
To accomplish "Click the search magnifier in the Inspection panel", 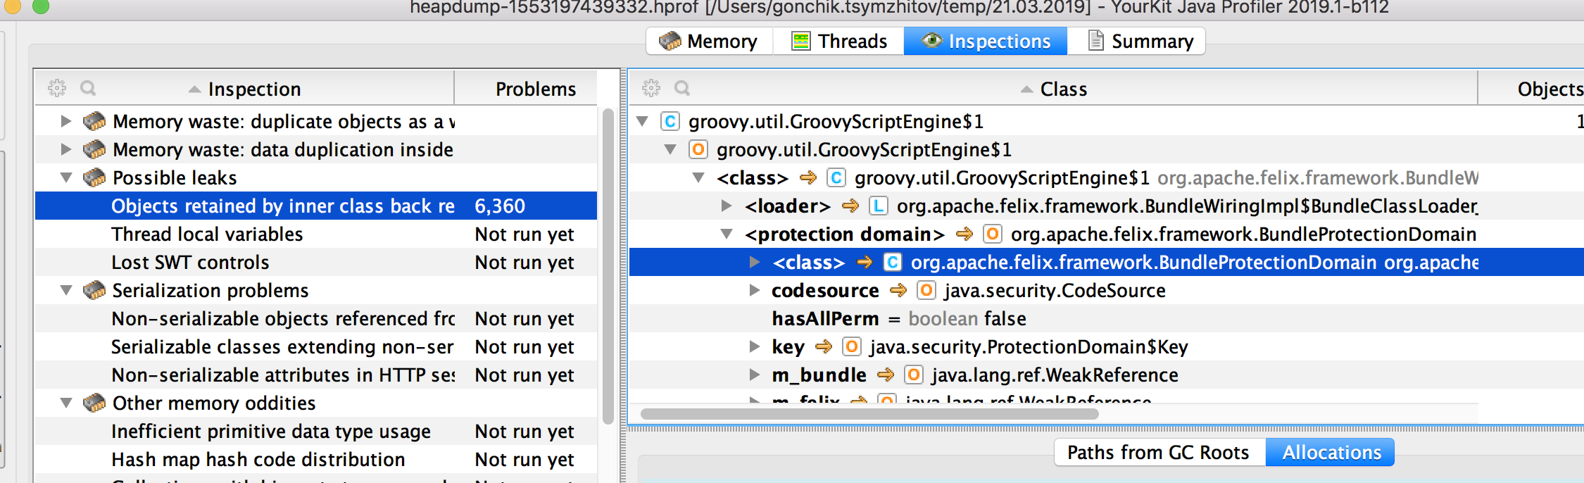I will [88, 88].
